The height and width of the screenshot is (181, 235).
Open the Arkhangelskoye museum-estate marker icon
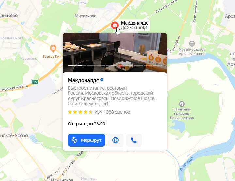(192, 44)
